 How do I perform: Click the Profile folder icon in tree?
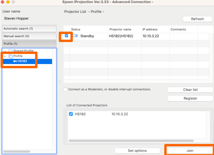11,56
